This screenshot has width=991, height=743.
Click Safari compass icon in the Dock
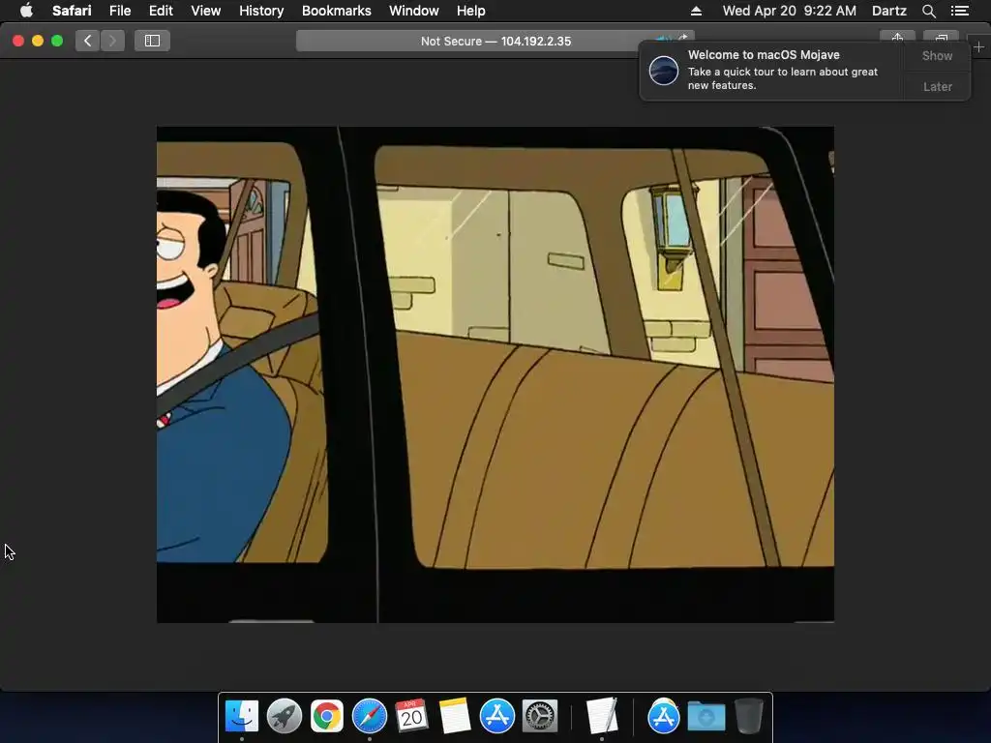pos(369,717)
